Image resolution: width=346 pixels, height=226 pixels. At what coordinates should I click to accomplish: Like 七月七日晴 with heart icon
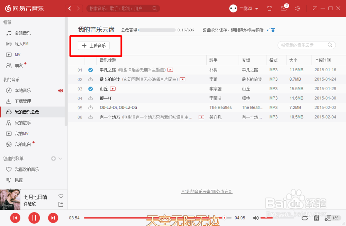pyautogui.click(x=61, y=196)
